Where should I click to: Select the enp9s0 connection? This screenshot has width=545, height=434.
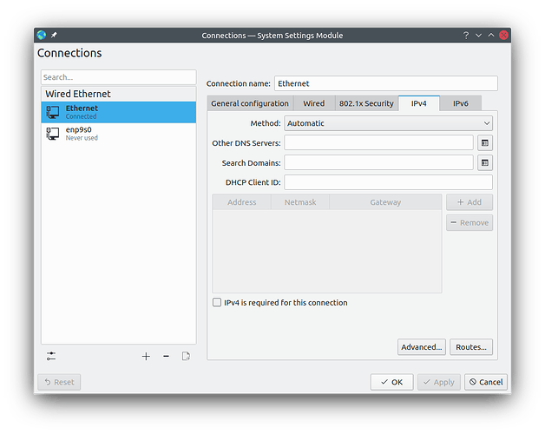pos(78,133)
